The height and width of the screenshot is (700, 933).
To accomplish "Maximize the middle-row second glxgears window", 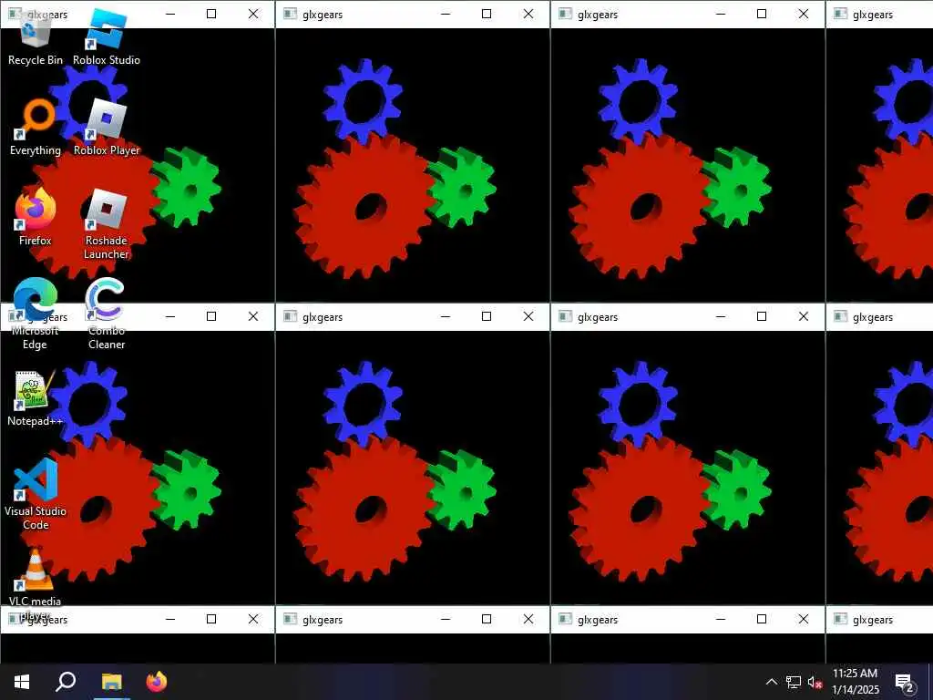I will 487,316.
